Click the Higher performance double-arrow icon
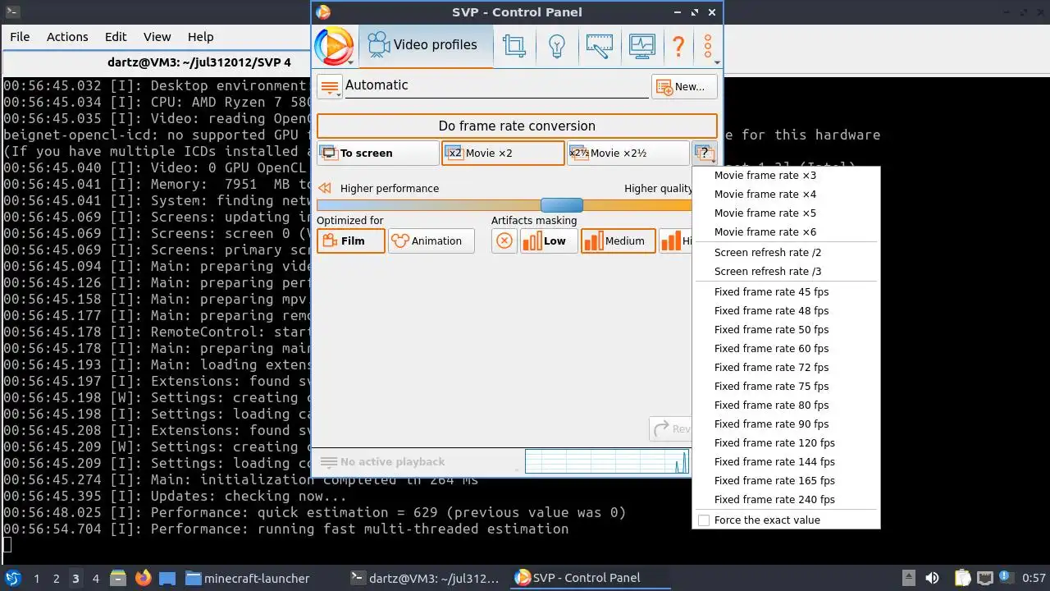 (325, 188)
